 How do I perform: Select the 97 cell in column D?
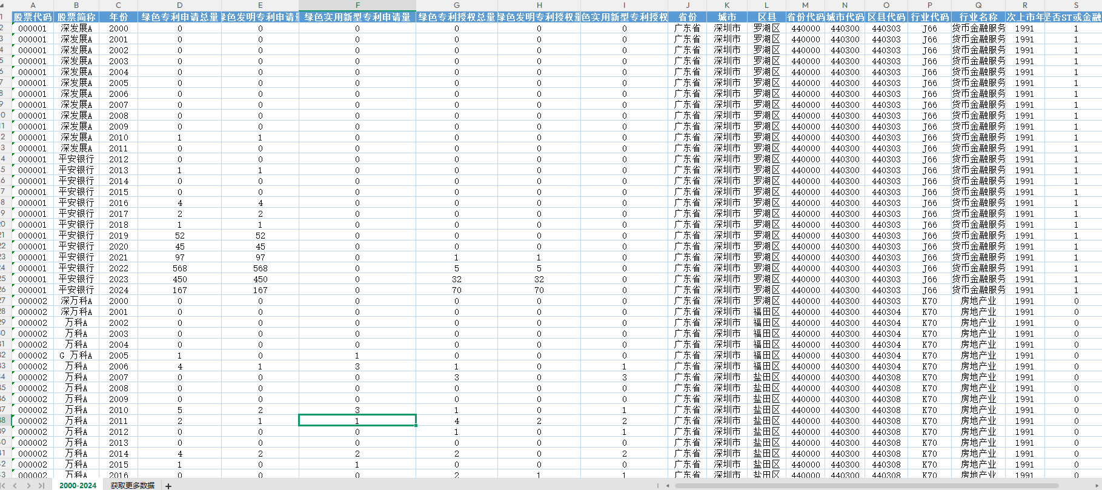pyautogui.click(x=180, y=257)
